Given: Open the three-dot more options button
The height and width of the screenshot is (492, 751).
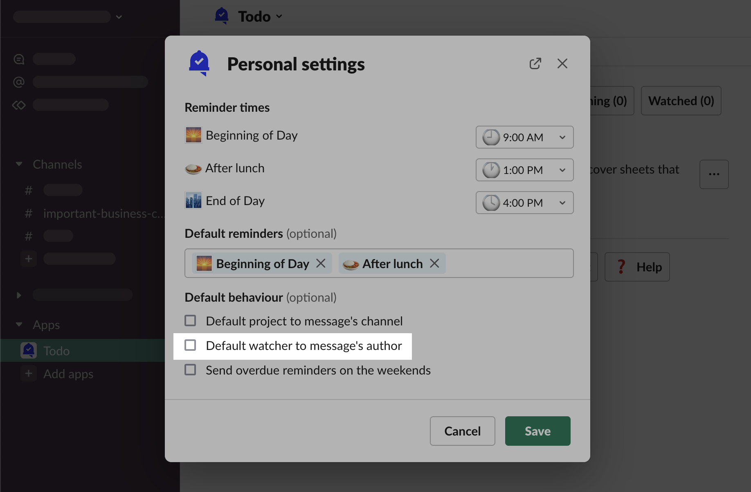Looking at the screenshot, I should tap(714, 174).
